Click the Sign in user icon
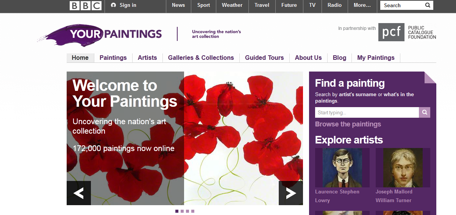The width and height of the screenshot is (456, 215). click(x=114, y=5)
